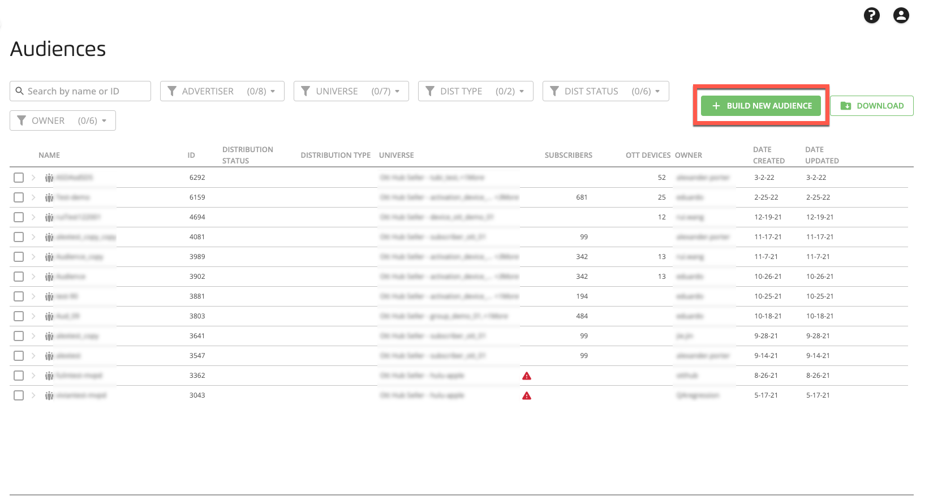Viewport: 929px width, 500px height.
Task: Click the audience group icon in row 3803
Action: 49,316
